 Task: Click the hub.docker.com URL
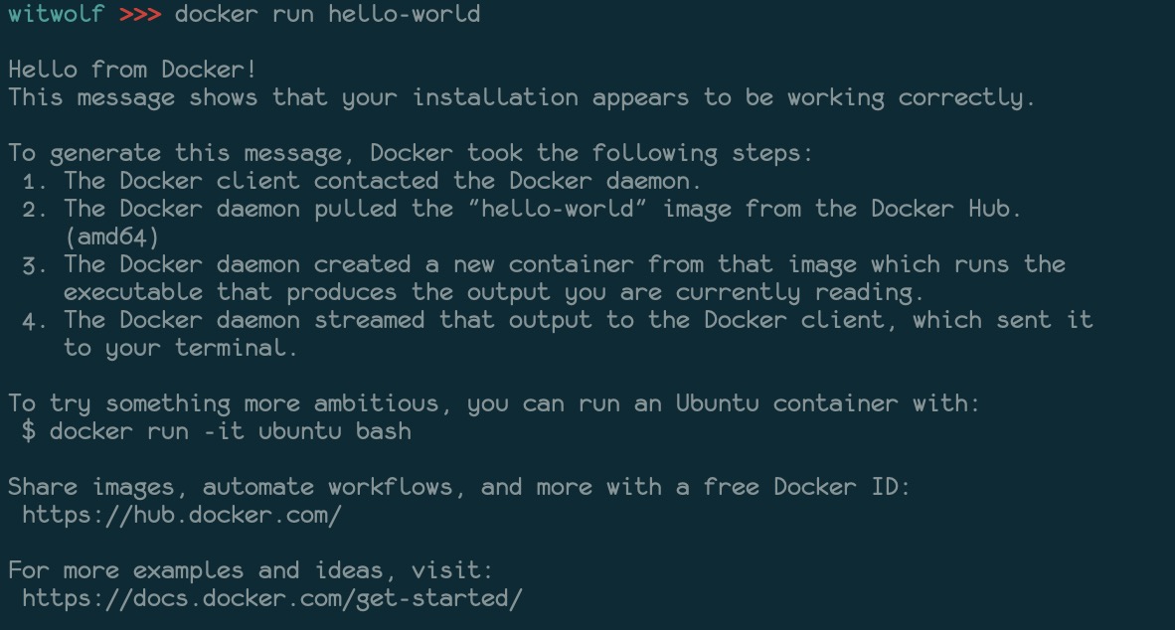[x=182, y=515]
